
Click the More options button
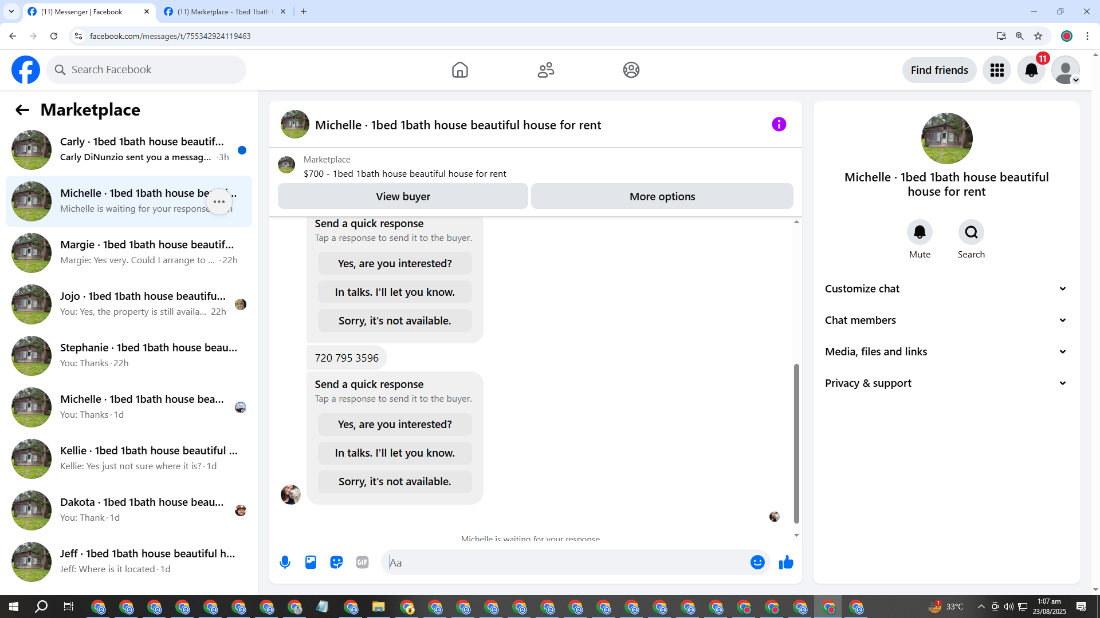tap(662, 196)
